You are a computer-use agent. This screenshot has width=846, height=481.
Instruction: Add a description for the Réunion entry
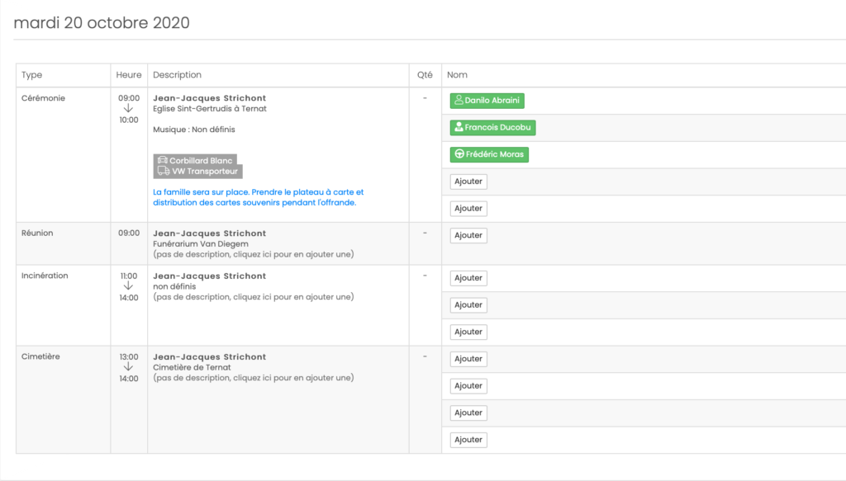click(x=253, y=254)
